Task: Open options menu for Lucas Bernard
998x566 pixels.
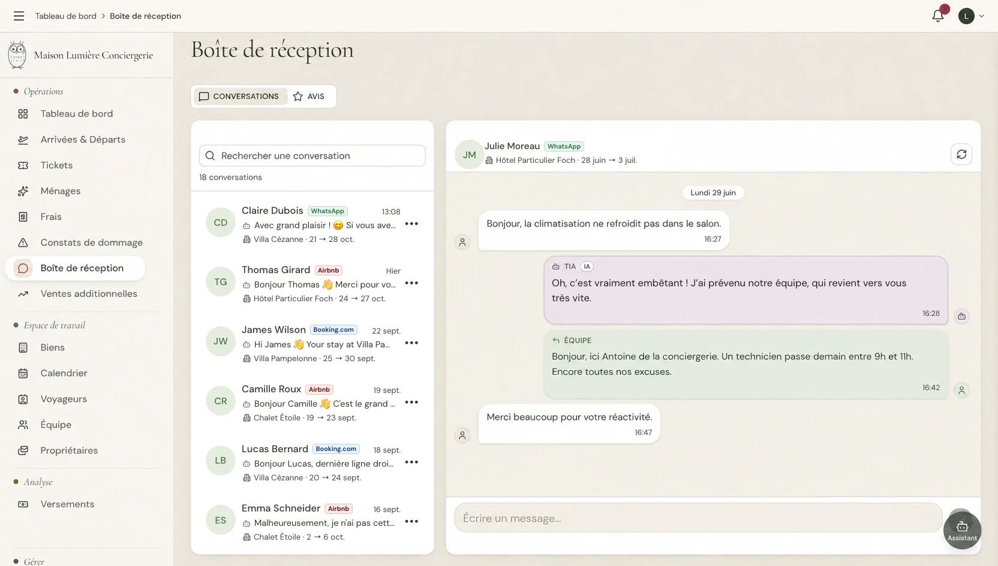Action: [411, 462]
